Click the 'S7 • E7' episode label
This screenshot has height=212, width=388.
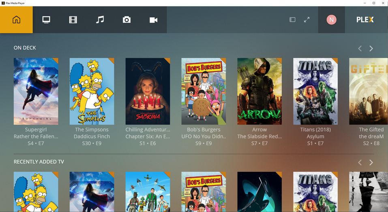tap(259, 143)
